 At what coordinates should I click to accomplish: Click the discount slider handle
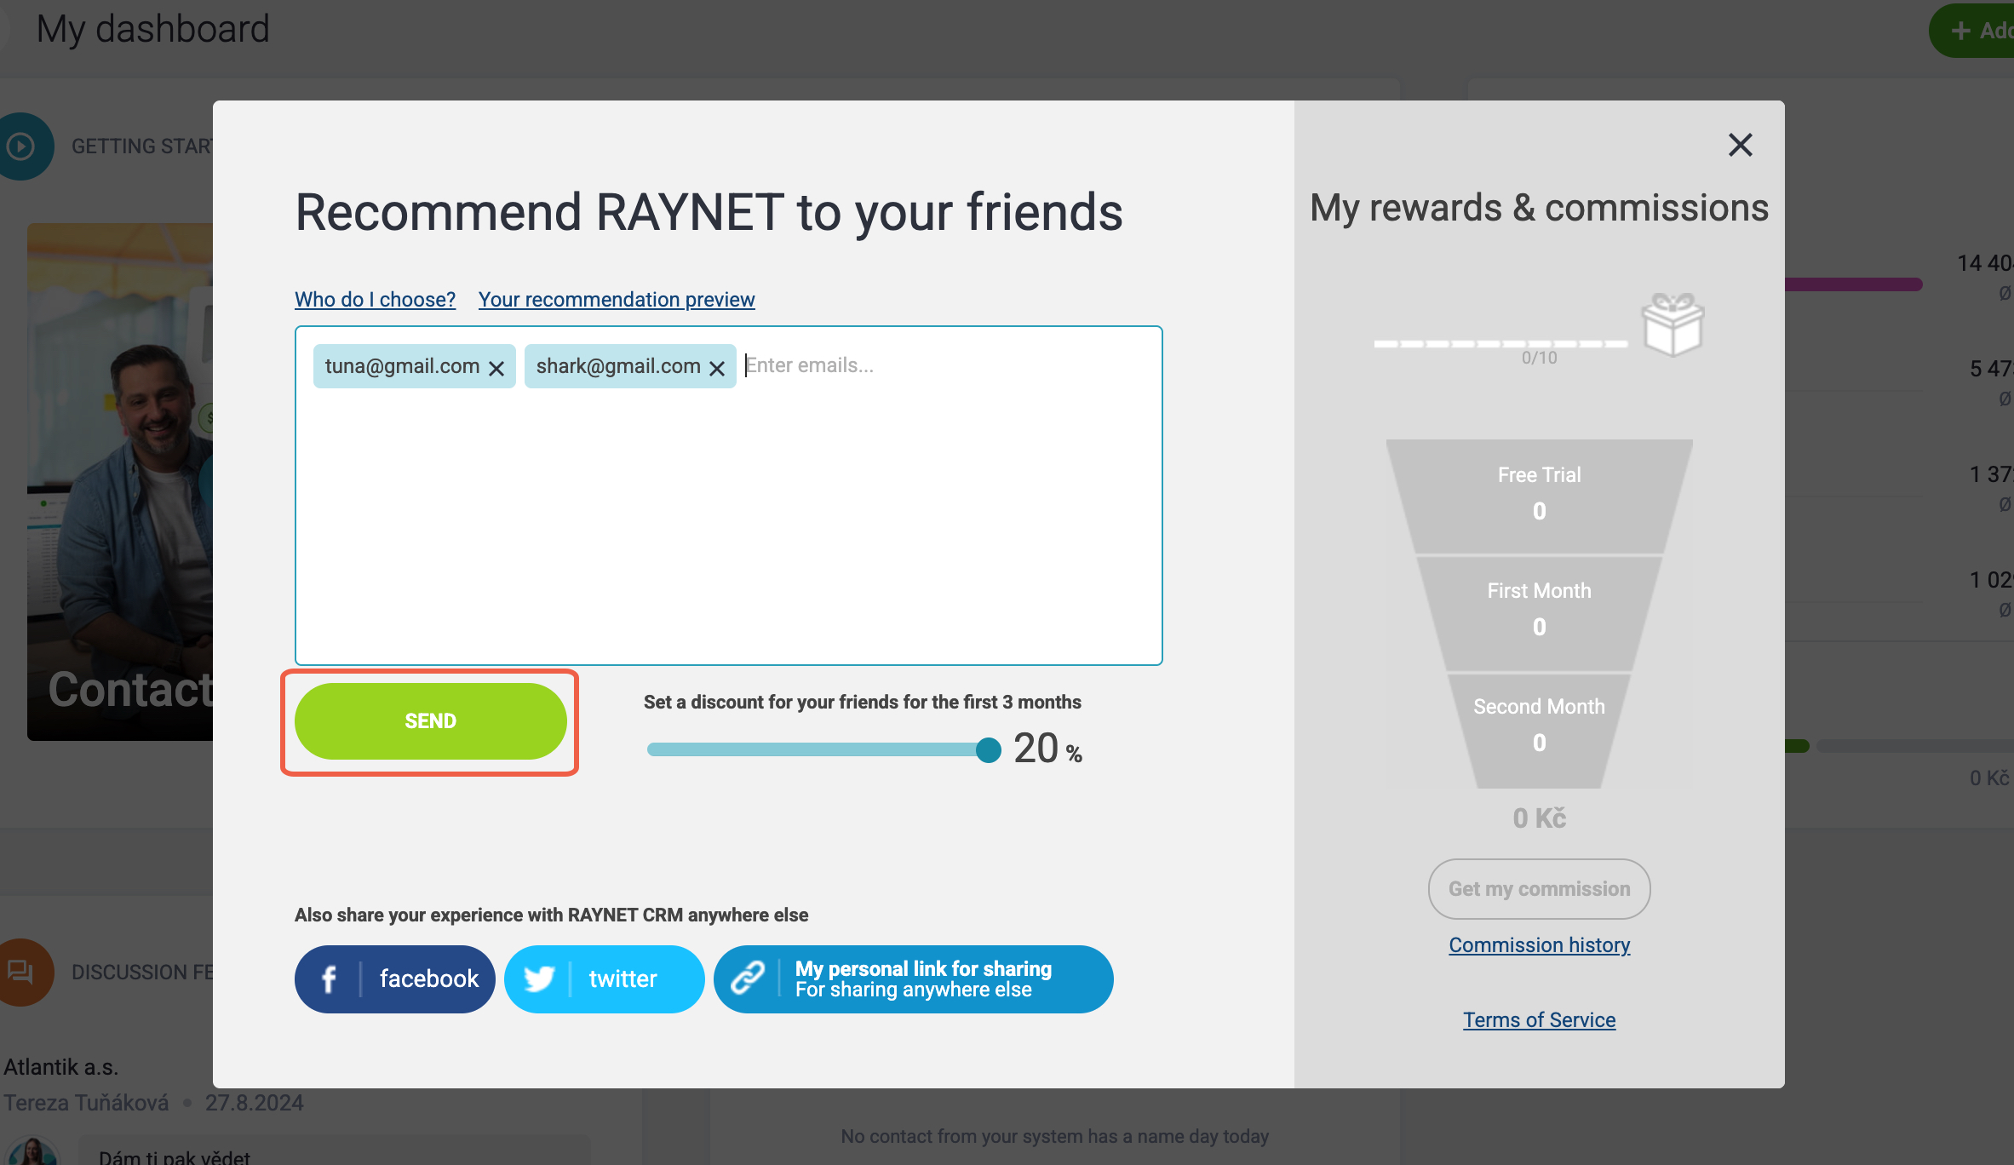coord(988,749)
